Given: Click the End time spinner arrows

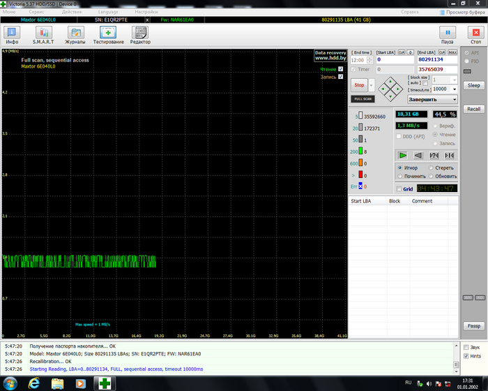Looking at the screenshot, I should (x=369, y=60).
